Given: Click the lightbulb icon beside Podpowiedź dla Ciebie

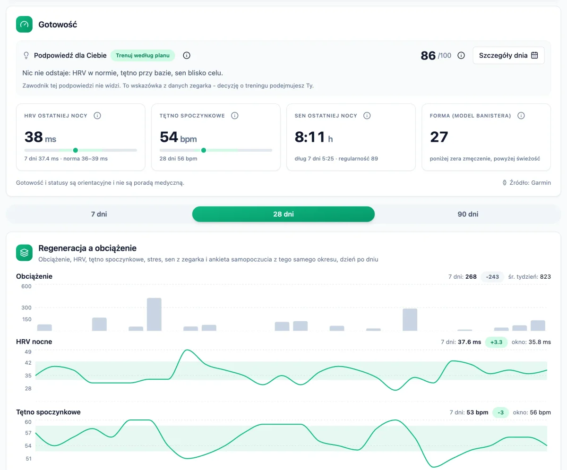Looking at the screenshot, I should click(x=26, y=56).
